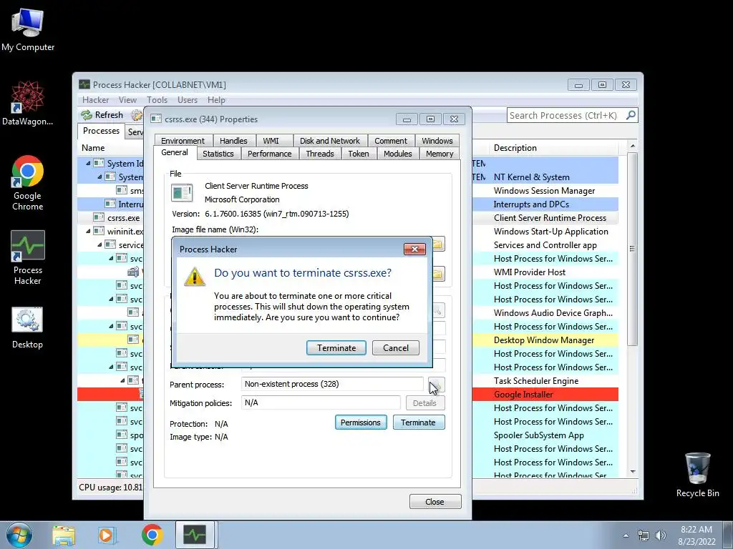Open the Recycle Bin
The image size is (733, 549).
697,475
